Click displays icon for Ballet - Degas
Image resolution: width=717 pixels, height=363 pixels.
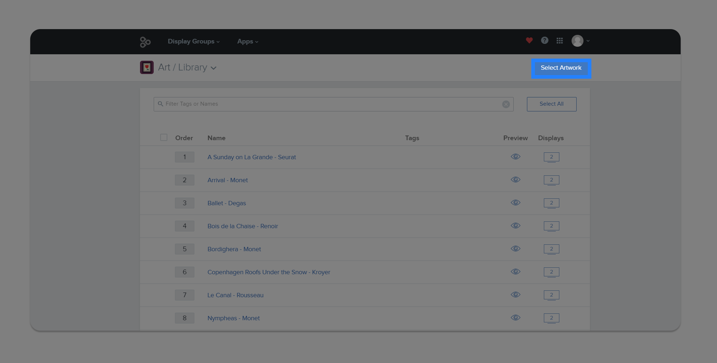pyautogui.click(x=551, y=203)
